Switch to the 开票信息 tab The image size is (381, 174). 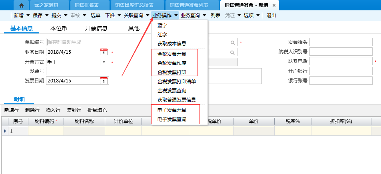click(x=96, y=28)
